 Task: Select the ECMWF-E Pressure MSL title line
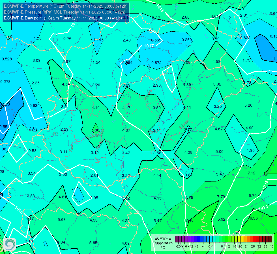coord(65,12)
